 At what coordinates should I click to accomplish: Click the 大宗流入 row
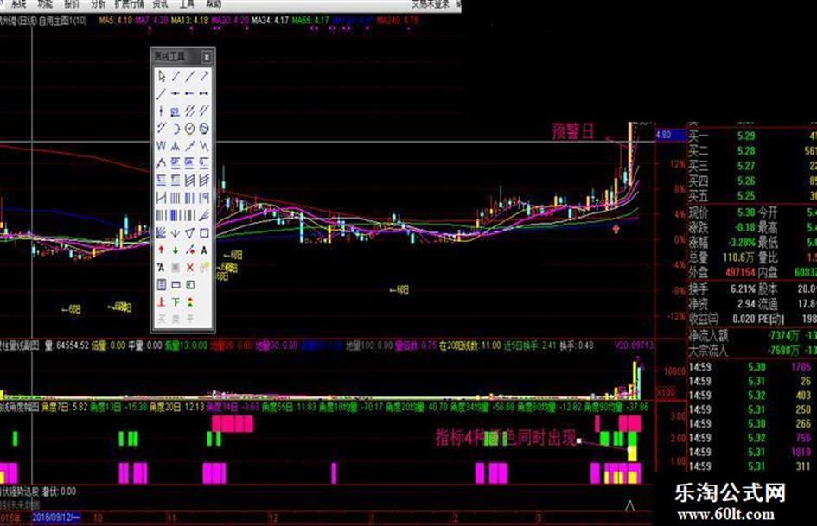click(752, 351)
